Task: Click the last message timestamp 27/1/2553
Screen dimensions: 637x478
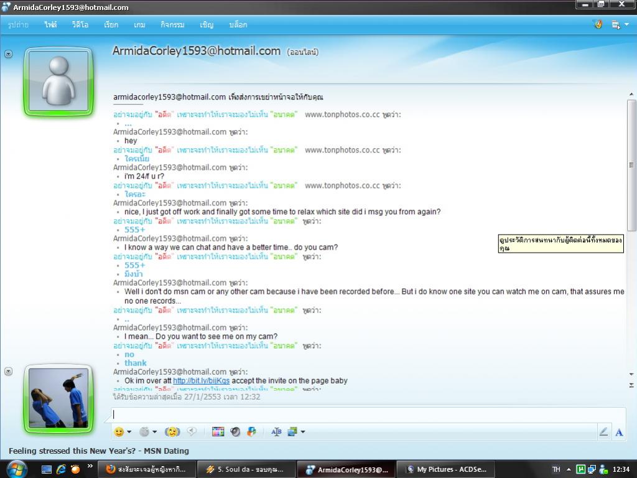Action: (x=187, y=396)
